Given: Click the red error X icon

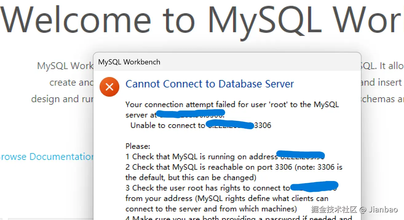Looking at the screenshot, I should [x=109, y=87].
